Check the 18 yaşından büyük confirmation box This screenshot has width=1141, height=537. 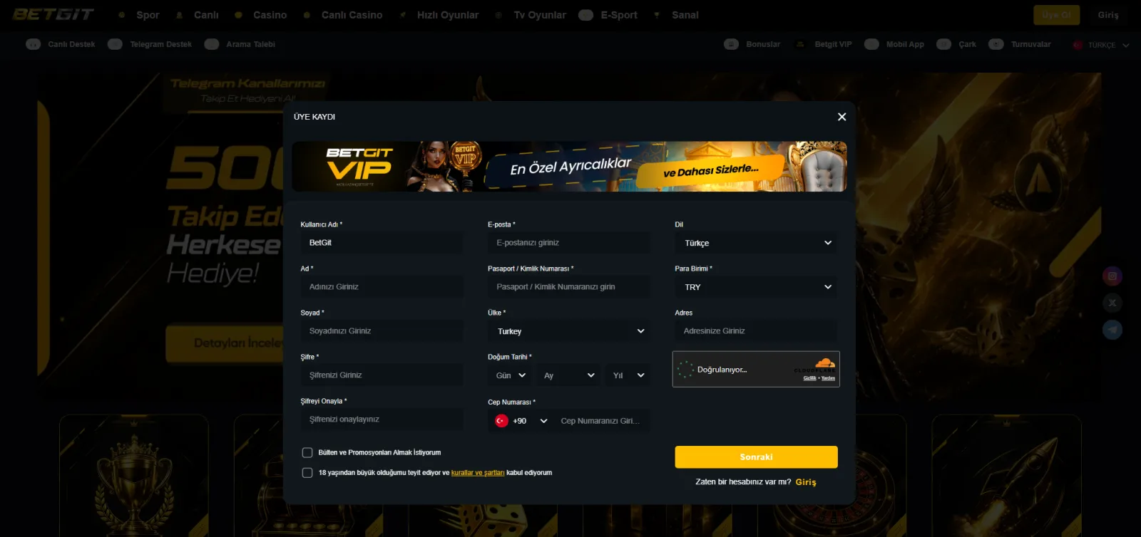[307, 473]
